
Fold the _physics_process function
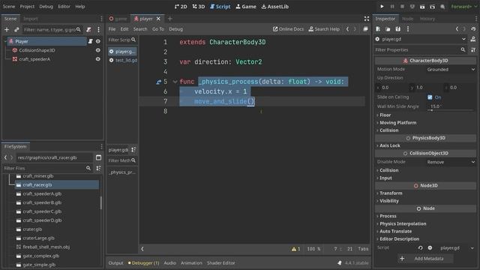pyautogui.click(x=175, y=82)
